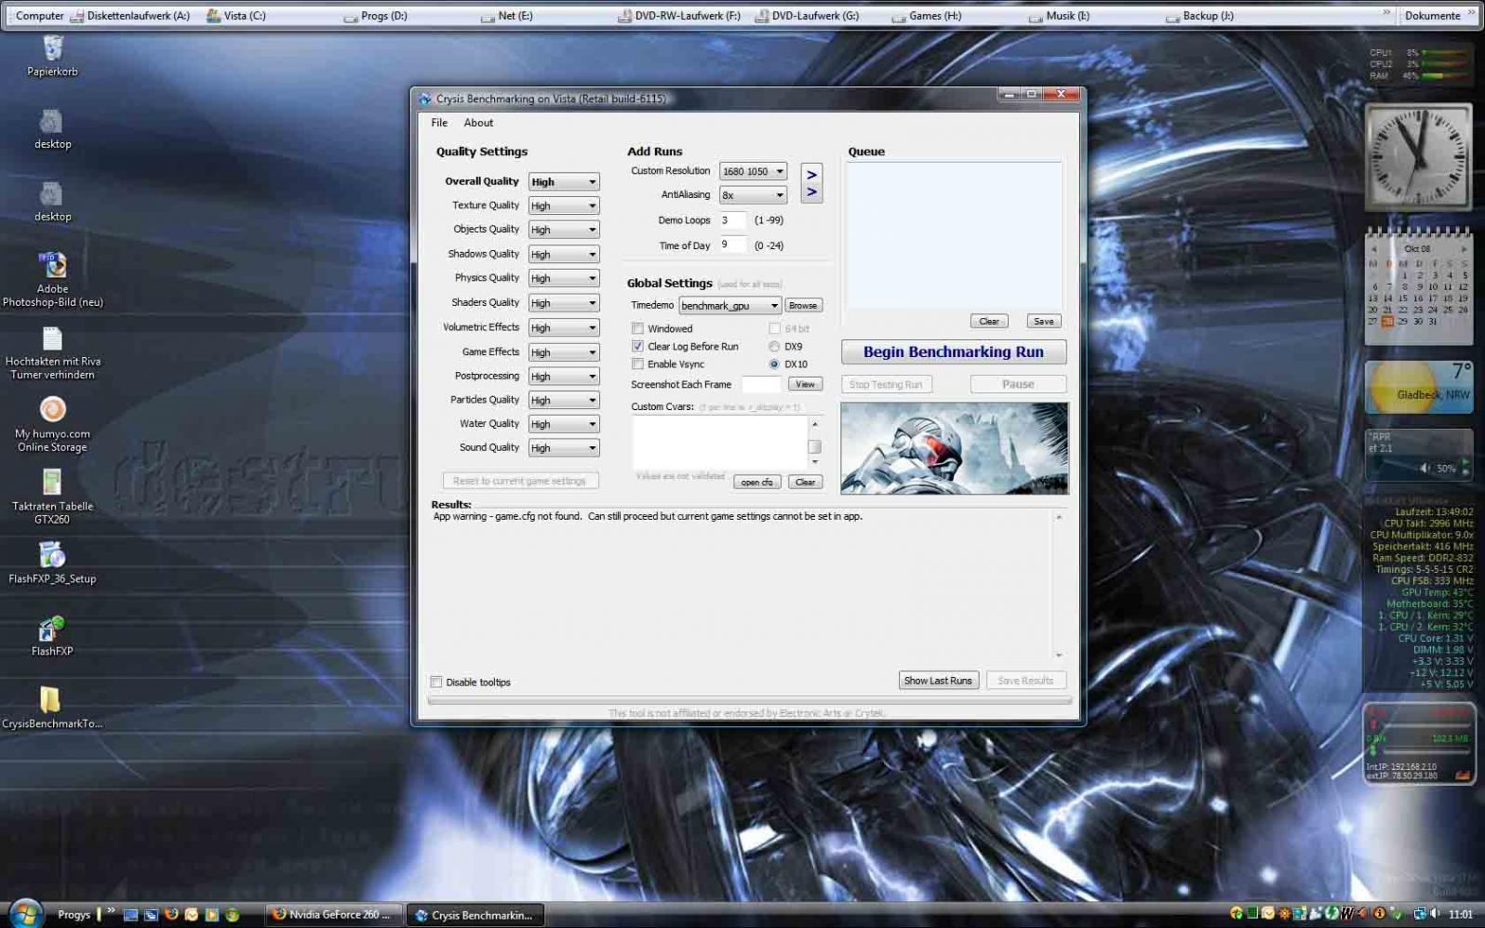
Task: Click Begin Benchmarking Run button
Action: (954, 352)
